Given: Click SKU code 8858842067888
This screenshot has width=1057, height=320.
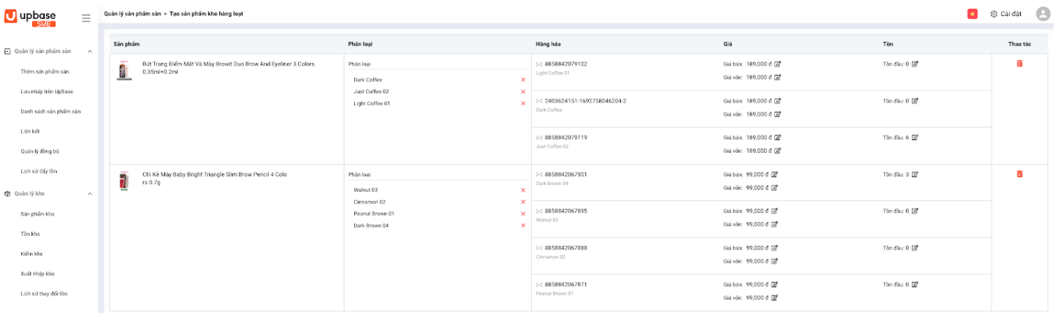Looking at the screenshot, I should coord(566,248).
